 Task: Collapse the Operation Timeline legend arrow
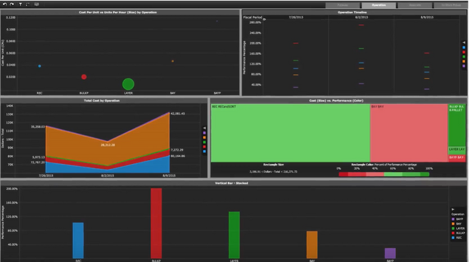pos(463,41)
